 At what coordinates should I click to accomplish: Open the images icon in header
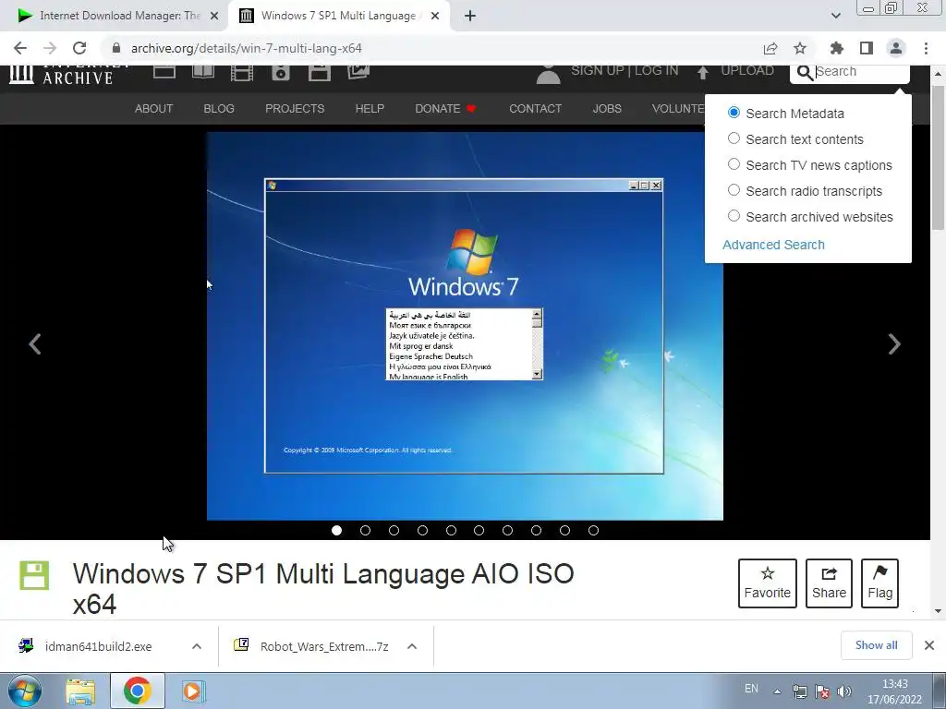[358, 72]
